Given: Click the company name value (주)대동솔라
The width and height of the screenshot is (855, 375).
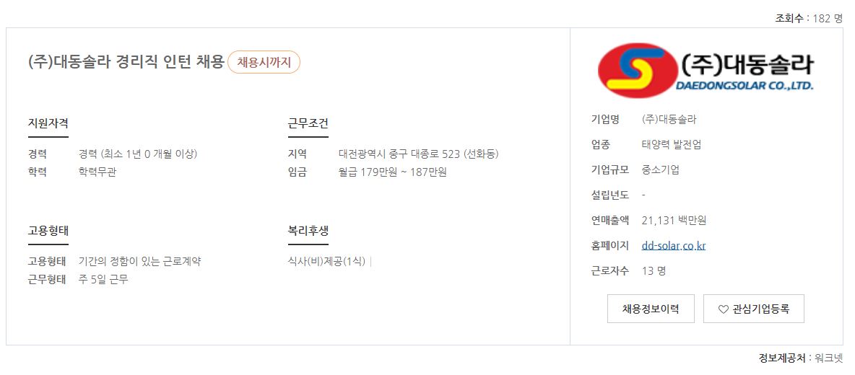Looking at the screenshot, I should click(669, 119).
